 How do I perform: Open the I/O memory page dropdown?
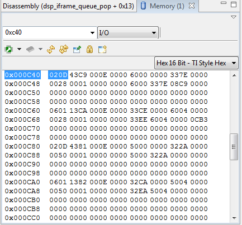click(x=128, y=33)
